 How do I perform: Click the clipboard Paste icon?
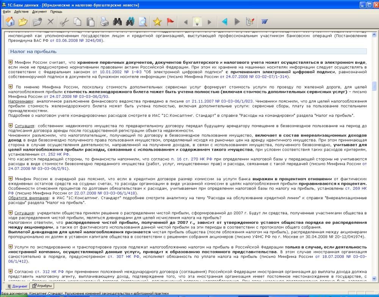(x=90, y=22)
